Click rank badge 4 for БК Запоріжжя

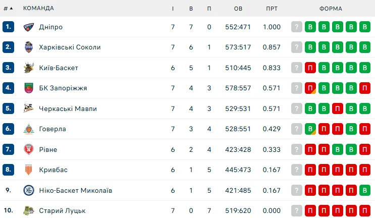[x=8, y=88]
